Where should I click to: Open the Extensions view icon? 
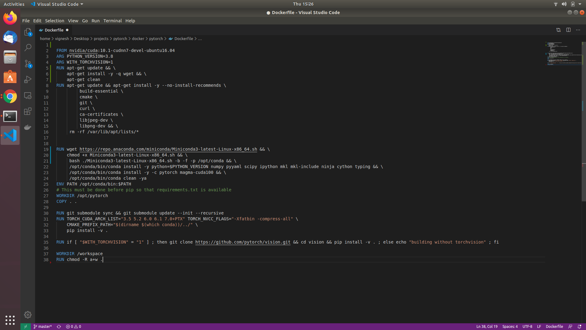(x=28, y=111)
